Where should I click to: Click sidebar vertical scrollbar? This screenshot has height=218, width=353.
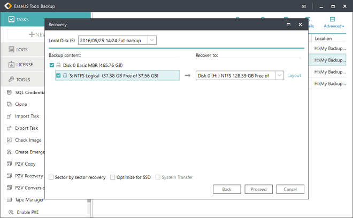point(89,208)
